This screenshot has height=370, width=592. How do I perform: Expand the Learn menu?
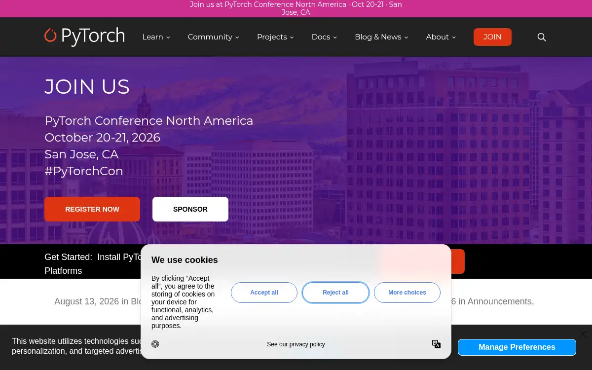pos(156,37)
